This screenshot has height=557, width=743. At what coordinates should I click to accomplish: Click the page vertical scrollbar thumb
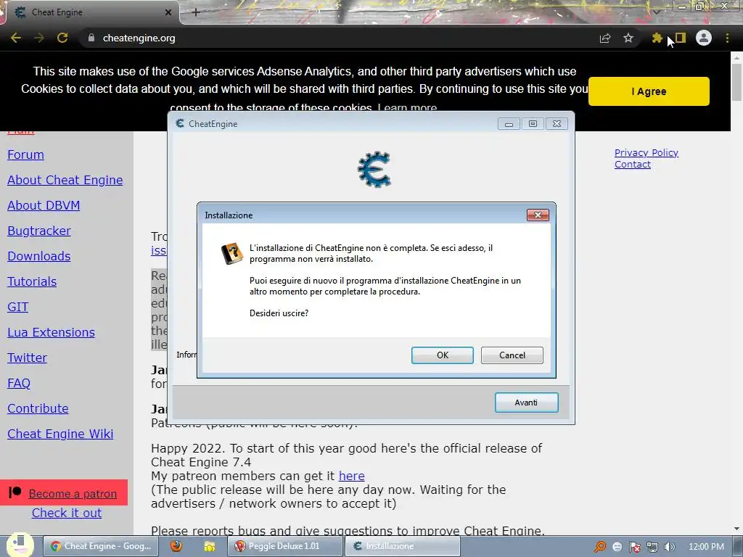736,81
